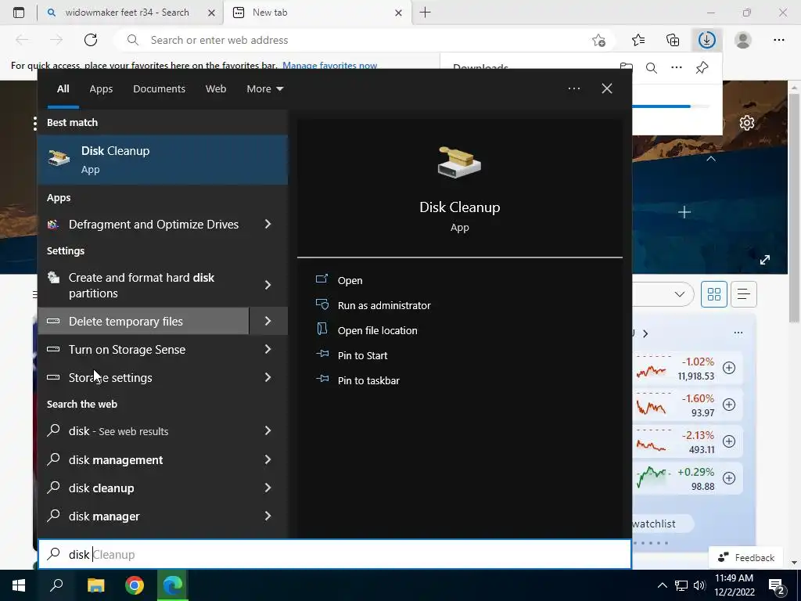Select the Apps search filter tab
The width and height of the screenshot is (801, 601).
(x=101, y=89)
